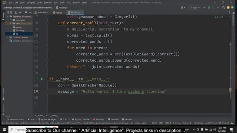Open the Edit menu
Screen dimensions: 237x133
coord(16,3)
